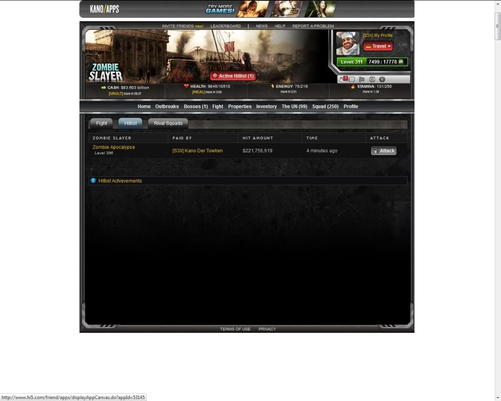This screenshot has width=501, height=401.
Task: Click the hit amount $221,756,619
Action: coord(257,151)
